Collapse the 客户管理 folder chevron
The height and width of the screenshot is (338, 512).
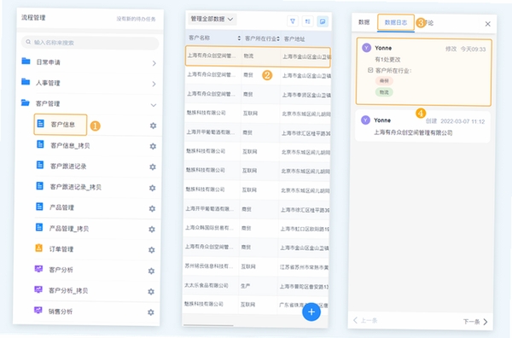pos(154,105)
